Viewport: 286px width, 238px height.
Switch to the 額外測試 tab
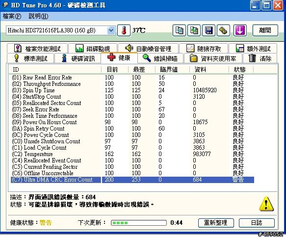click(x=253, y=49)
